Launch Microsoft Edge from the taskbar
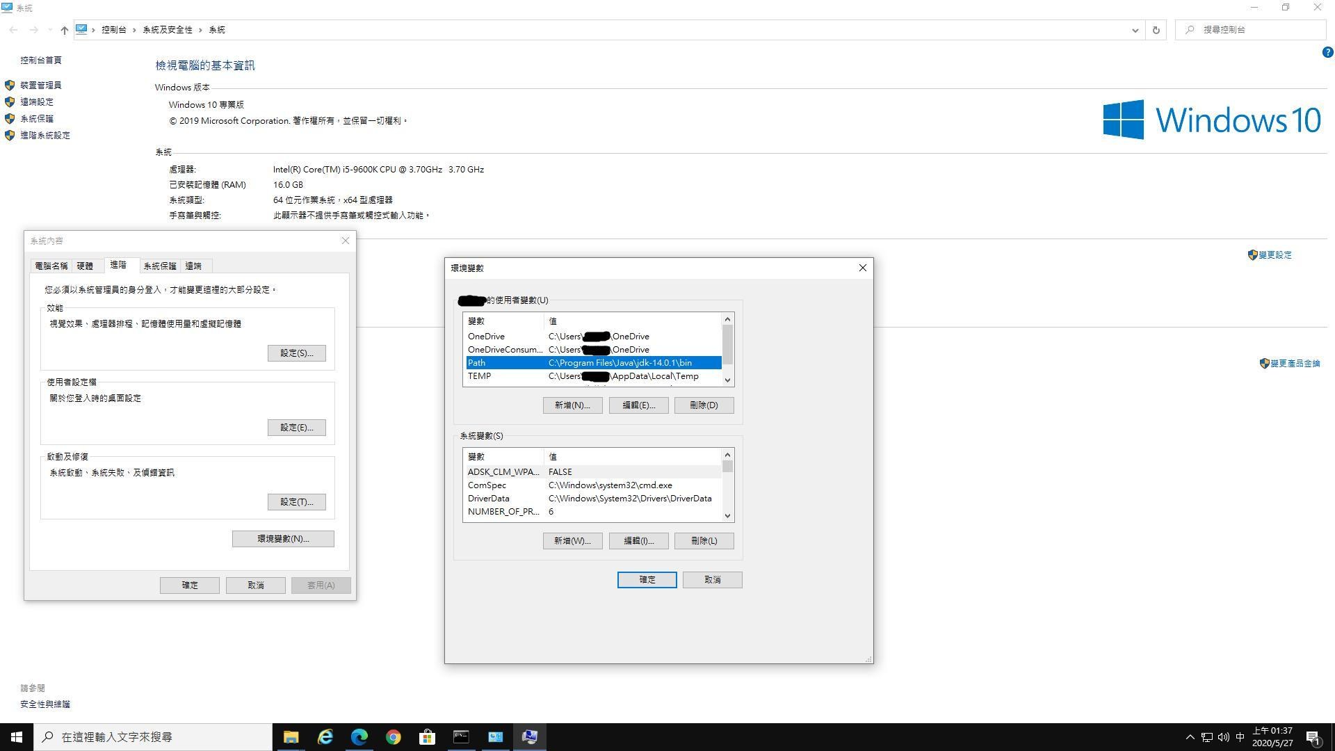Image resolution: width=1335 pixels, height=751 pixels. pos(359,736)
